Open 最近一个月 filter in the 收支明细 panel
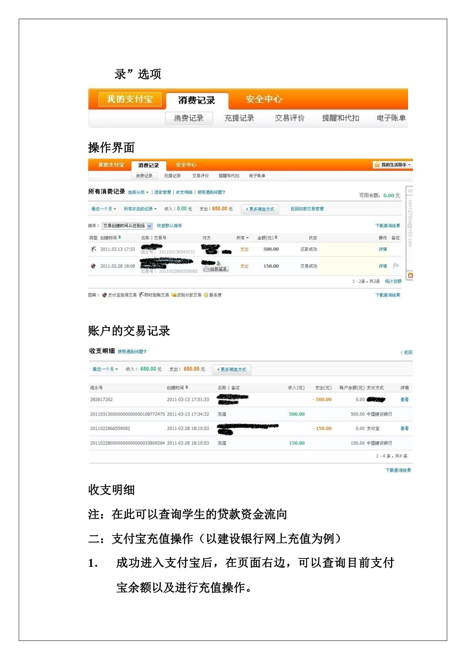Screen dimensions: 466x660 pos(105,369)
